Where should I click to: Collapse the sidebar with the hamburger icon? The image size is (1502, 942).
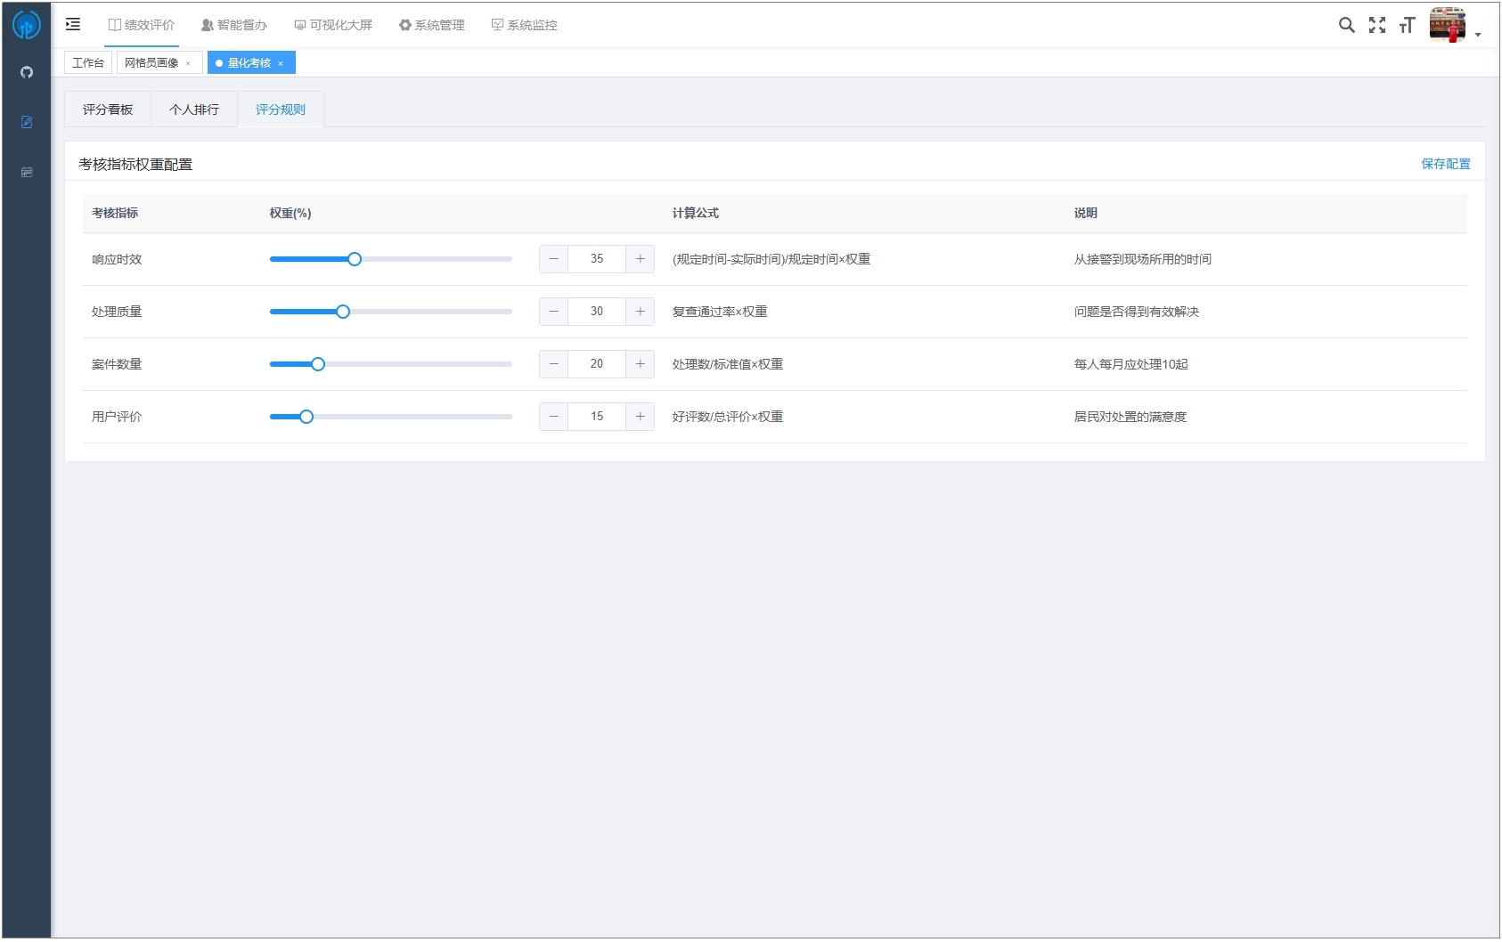73,25
